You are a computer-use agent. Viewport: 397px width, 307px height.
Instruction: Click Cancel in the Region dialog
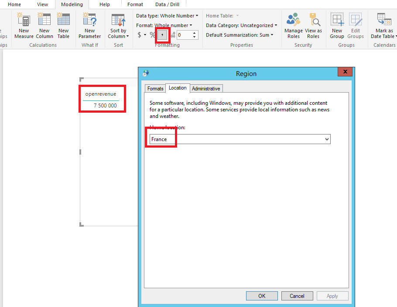point(297,296)
